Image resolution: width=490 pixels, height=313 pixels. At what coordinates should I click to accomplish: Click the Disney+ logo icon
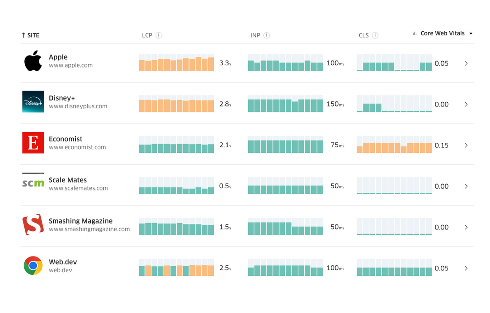click(33, 102)
